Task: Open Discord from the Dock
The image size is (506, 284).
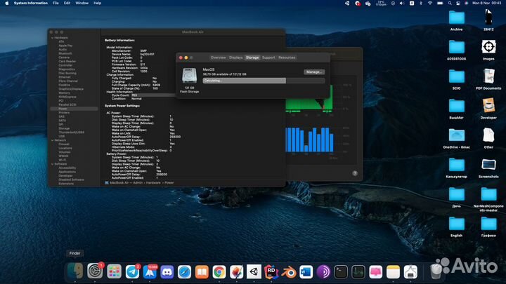Action: [x=167, y=272]
